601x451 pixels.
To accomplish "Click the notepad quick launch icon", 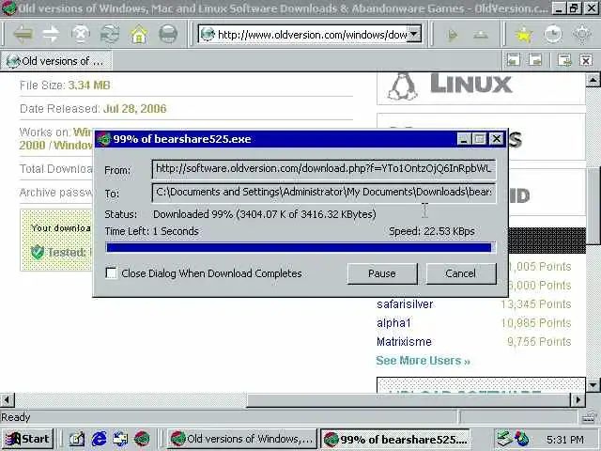I will point(77,439).
